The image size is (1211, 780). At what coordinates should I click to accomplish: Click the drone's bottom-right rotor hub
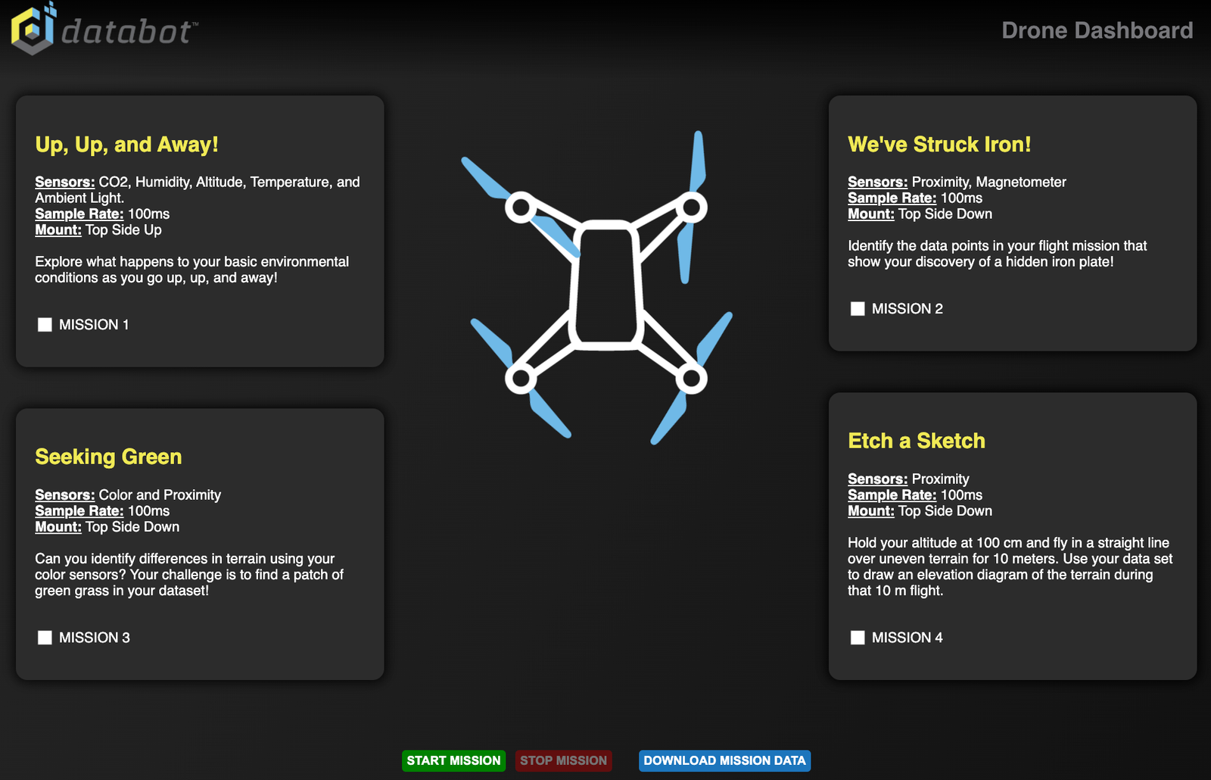click(x=691, y=378)
